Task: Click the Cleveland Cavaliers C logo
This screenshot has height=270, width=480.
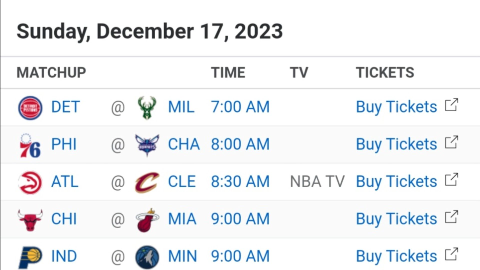Action: [x=147, y=182]
